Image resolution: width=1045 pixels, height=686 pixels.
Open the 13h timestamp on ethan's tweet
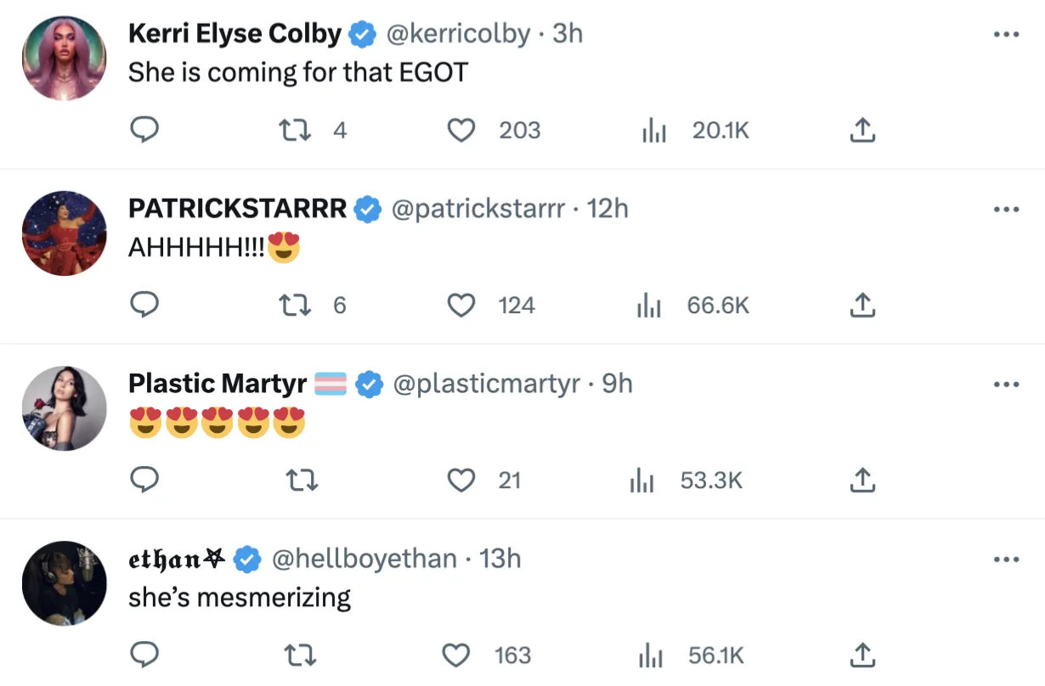[x=500, y=559]
